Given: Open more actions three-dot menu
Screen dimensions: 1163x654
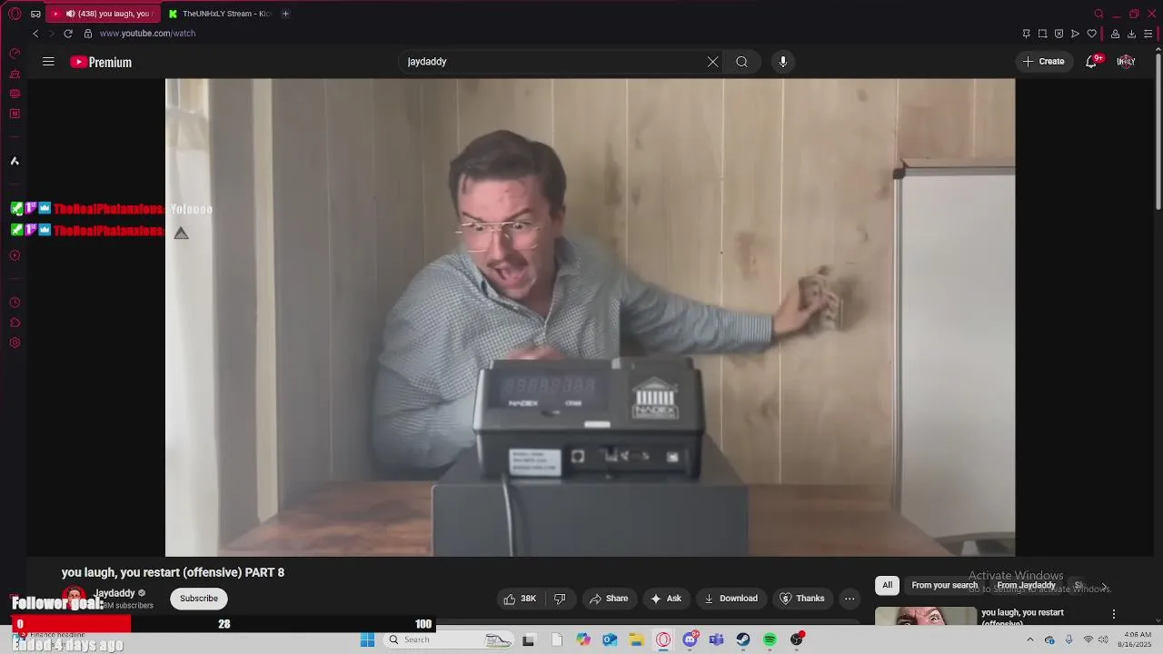Looking at the screenshot, I should [x=850, y=599].
